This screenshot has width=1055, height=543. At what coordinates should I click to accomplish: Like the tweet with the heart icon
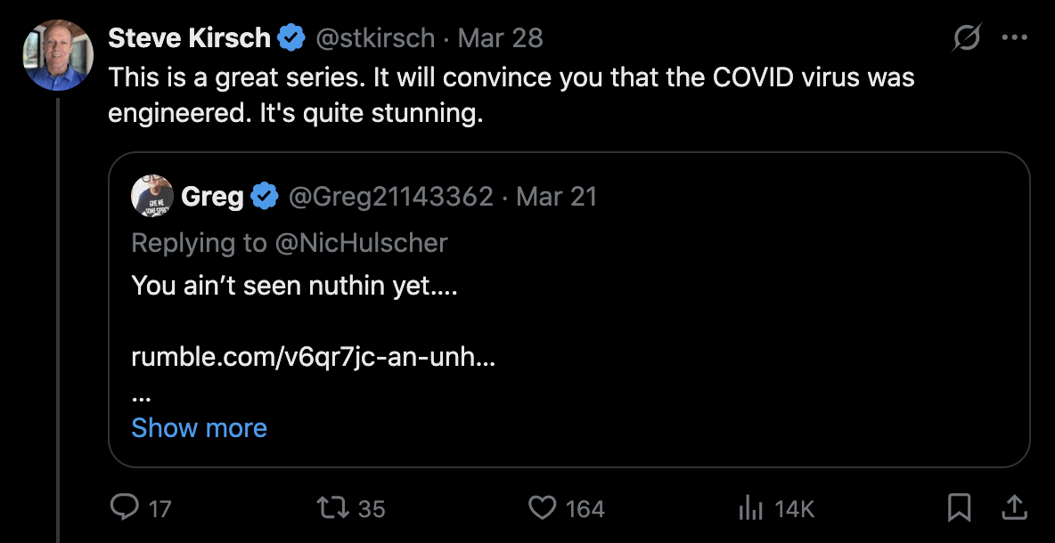[x=542, y=507]
